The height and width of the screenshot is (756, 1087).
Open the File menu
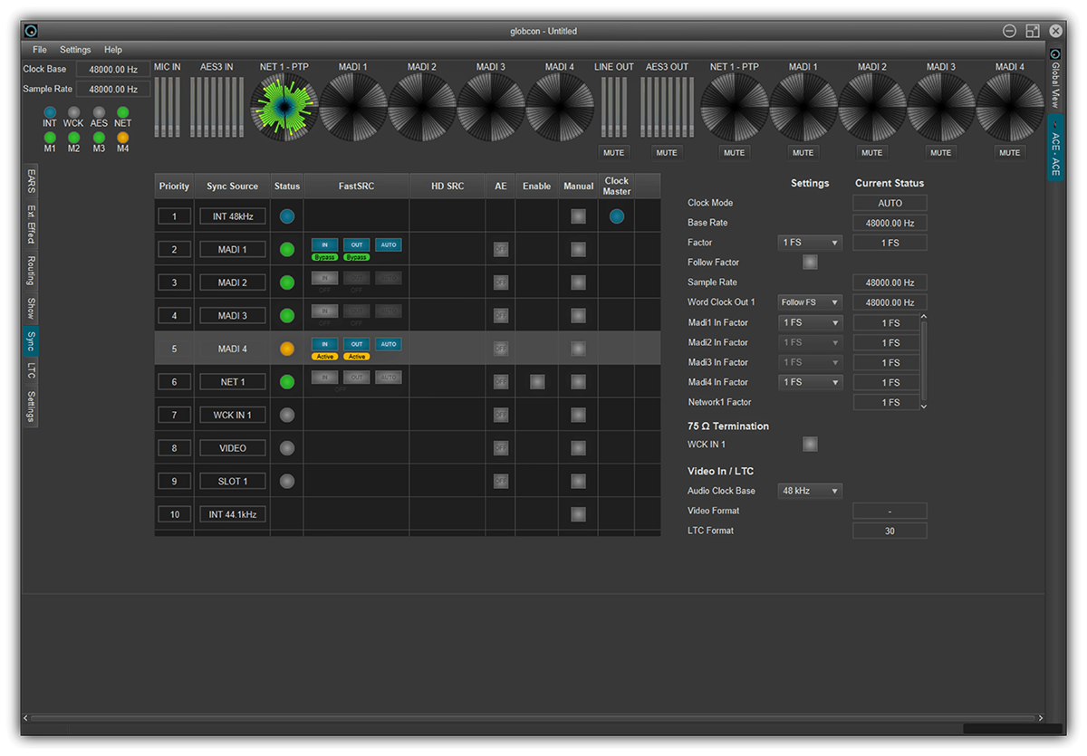click(x=39, y=50)
